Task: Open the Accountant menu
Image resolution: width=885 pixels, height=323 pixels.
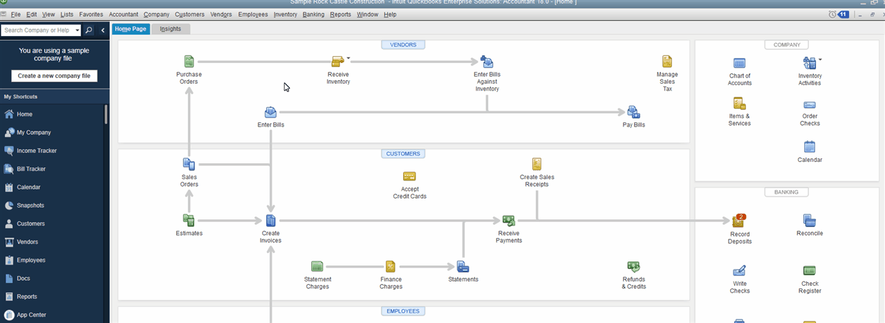Action: (124, 14)
